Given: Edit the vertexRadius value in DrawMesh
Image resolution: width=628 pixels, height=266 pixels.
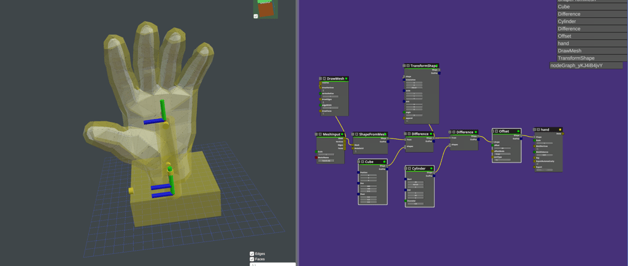Looking at the screenshot, I should click(331, 96).
